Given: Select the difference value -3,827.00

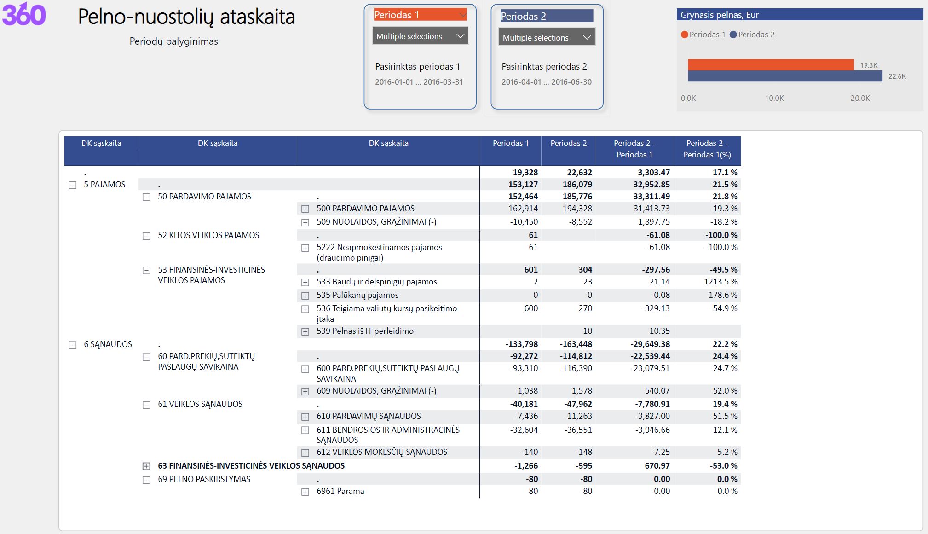Looking at the screenshot, I should tap(653, 416).
